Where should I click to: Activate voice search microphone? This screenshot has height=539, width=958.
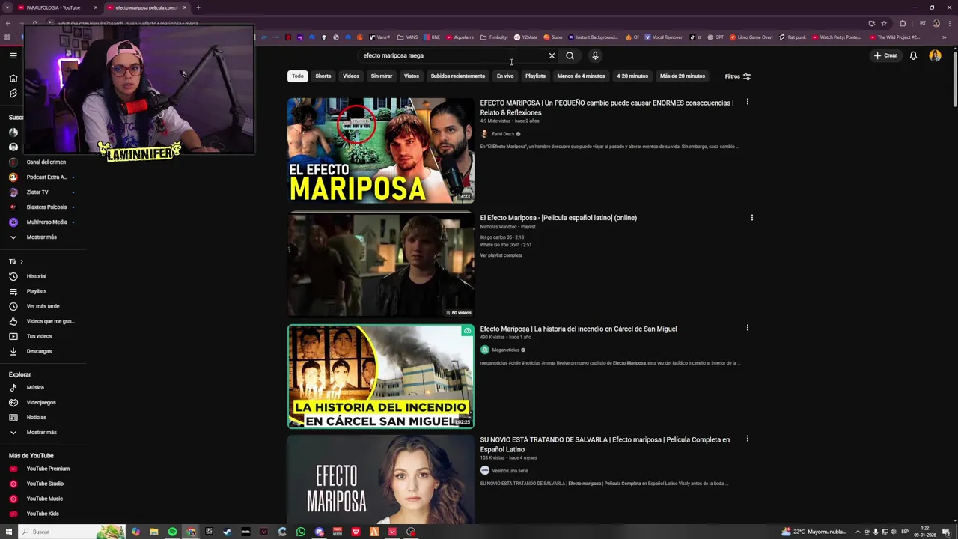tap(595, 55)
